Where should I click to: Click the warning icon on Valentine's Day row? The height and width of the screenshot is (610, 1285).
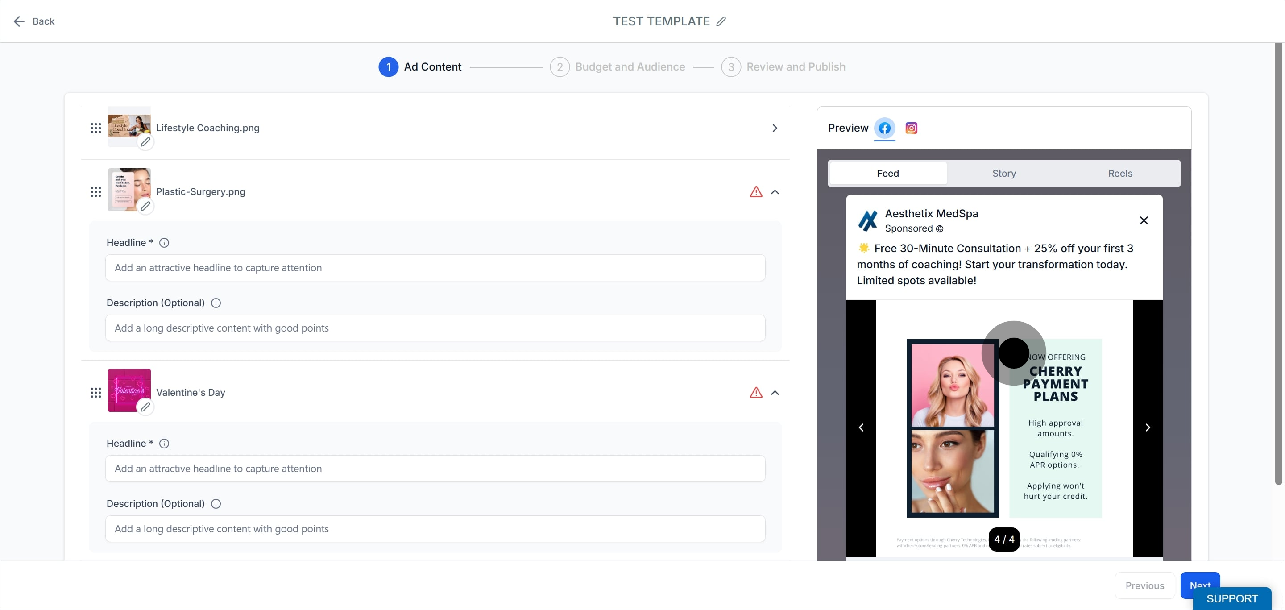click(x=756, y=393)
